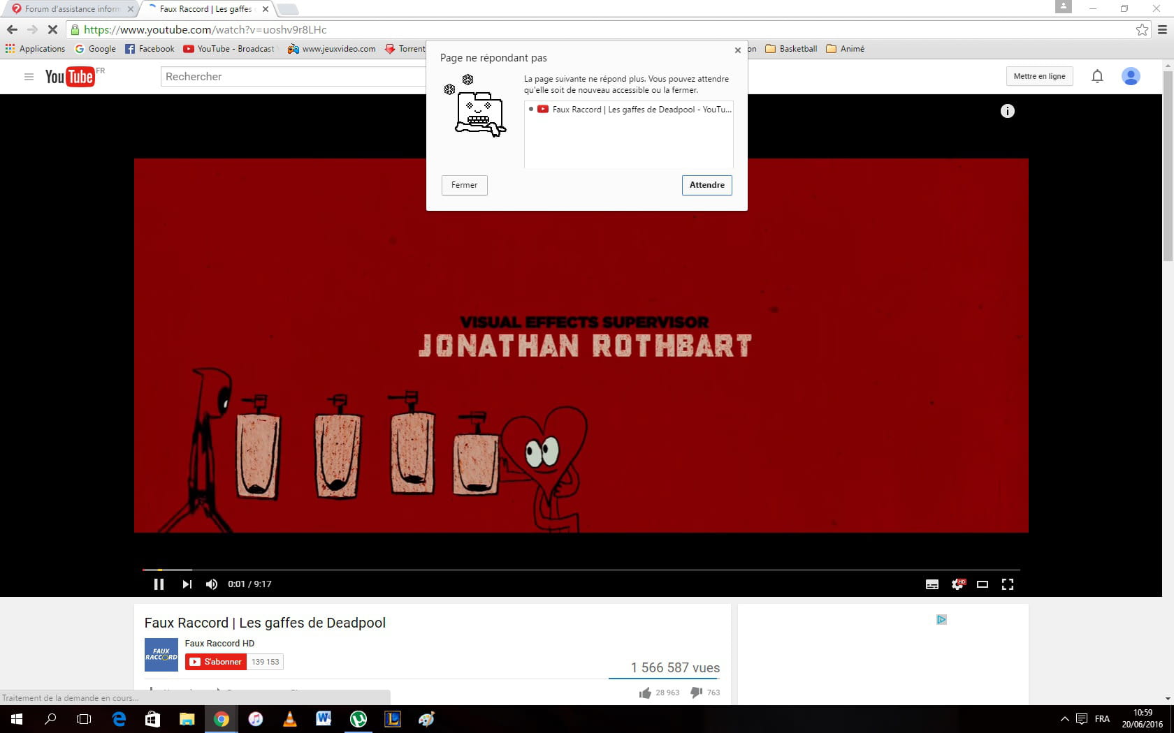Click Attendre to wait for page

706,185
